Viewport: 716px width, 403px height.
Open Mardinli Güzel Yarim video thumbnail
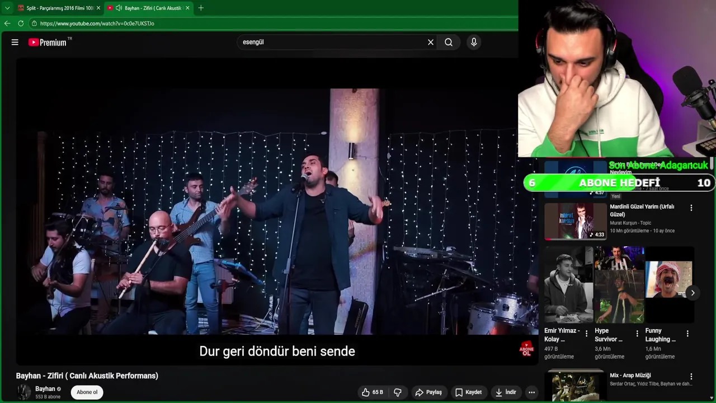pos(576,221)
